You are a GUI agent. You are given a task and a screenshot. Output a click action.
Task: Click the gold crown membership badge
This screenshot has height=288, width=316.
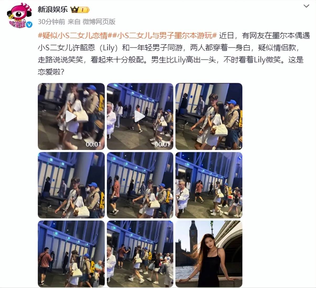click(x=80, y=10)
